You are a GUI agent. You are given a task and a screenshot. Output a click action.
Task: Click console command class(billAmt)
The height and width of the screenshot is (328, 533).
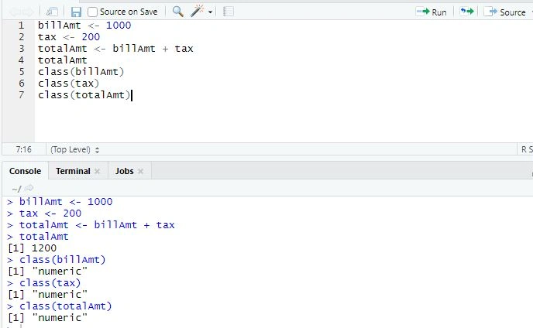[x=63, y=260]
